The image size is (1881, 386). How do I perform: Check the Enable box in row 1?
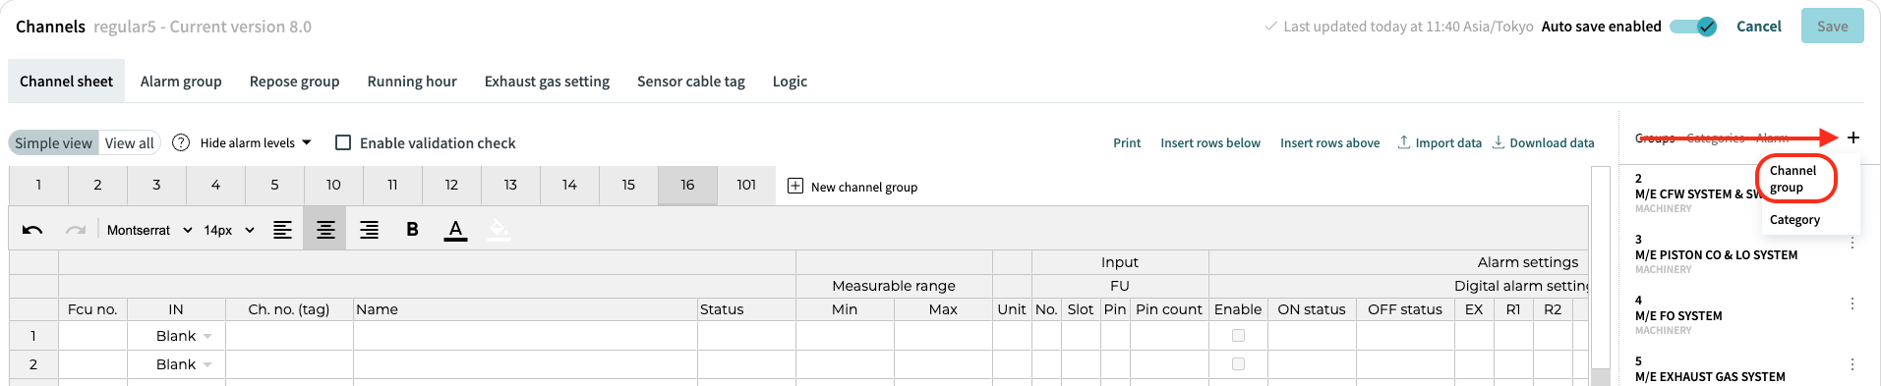[1238, 336]
